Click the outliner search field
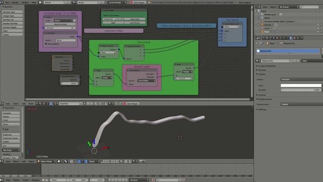Viewport: 323px width, 182px height. (309, 7)
